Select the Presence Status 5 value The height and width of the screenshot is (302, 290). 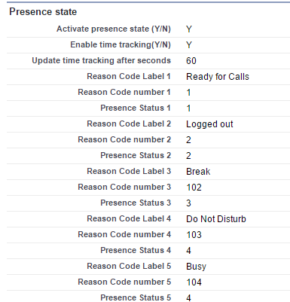[x=188, y=298]
